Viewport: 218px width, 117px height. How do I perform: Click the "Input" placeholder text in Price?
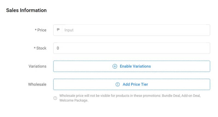coord(69,30)
